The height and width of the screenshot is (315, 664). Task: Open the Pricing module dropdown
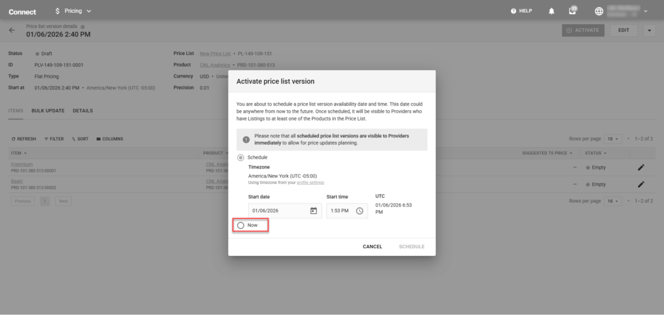73,11
